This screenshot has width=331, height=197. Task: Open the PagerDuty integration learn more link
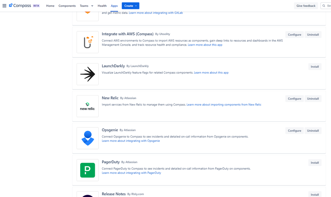[131, 173]
